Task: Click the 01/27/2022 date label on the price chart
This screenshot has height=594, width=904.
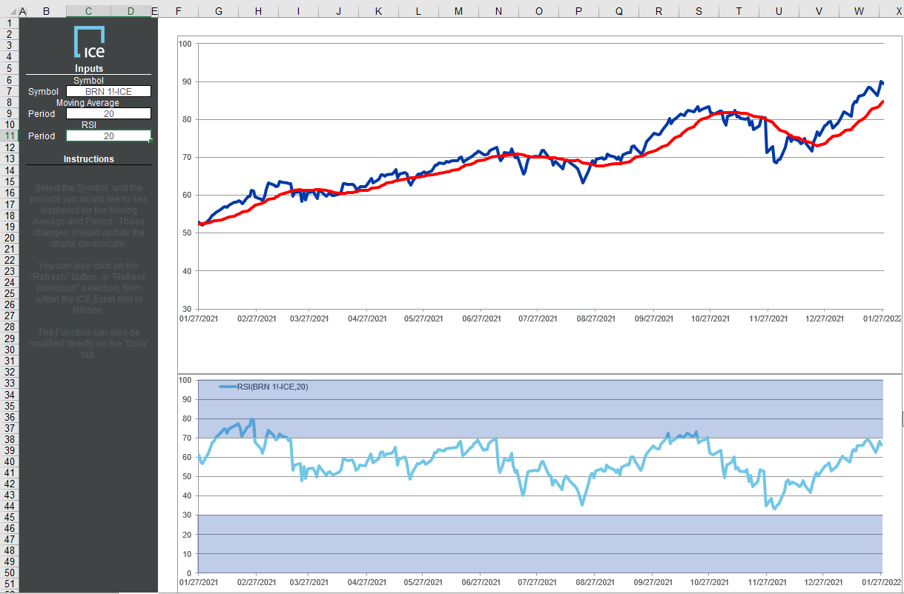Action: [881, 318]
